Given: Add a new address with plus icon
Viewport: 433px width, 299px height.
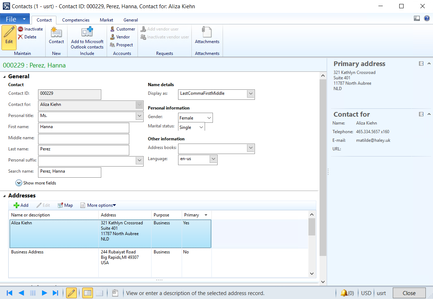Looking at the screenshot, I should click(x=21, y=205).
